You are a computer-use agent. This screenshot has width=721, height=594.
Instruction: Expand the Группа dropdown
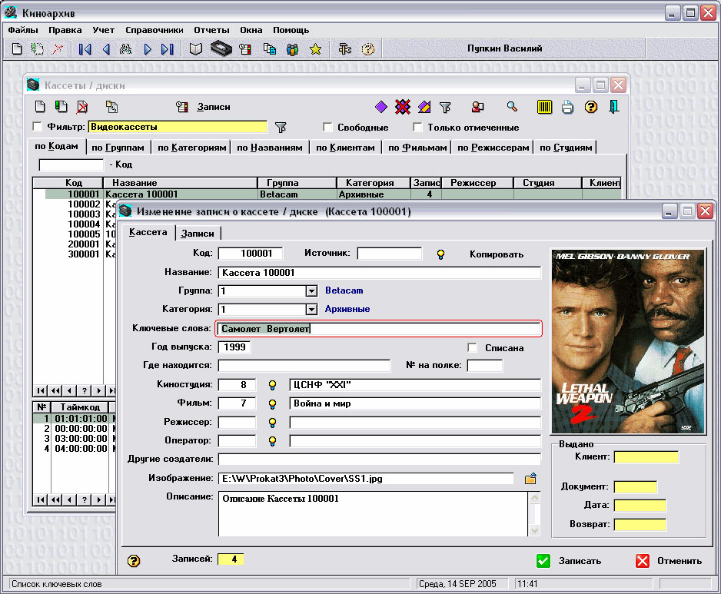coord(311,291)
